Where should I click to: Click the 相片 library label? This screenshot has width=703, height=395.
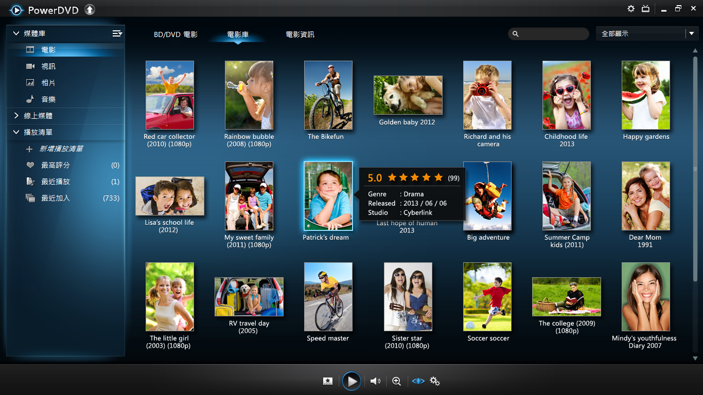(x=48, y=83)
